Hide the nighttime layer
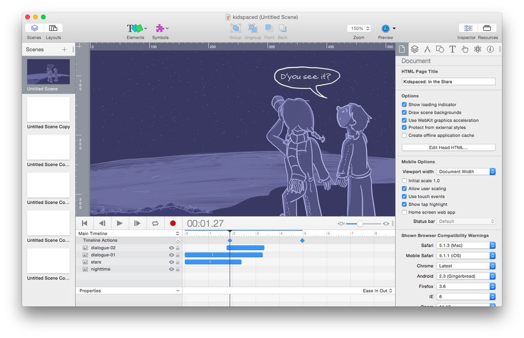 [171, 269]
